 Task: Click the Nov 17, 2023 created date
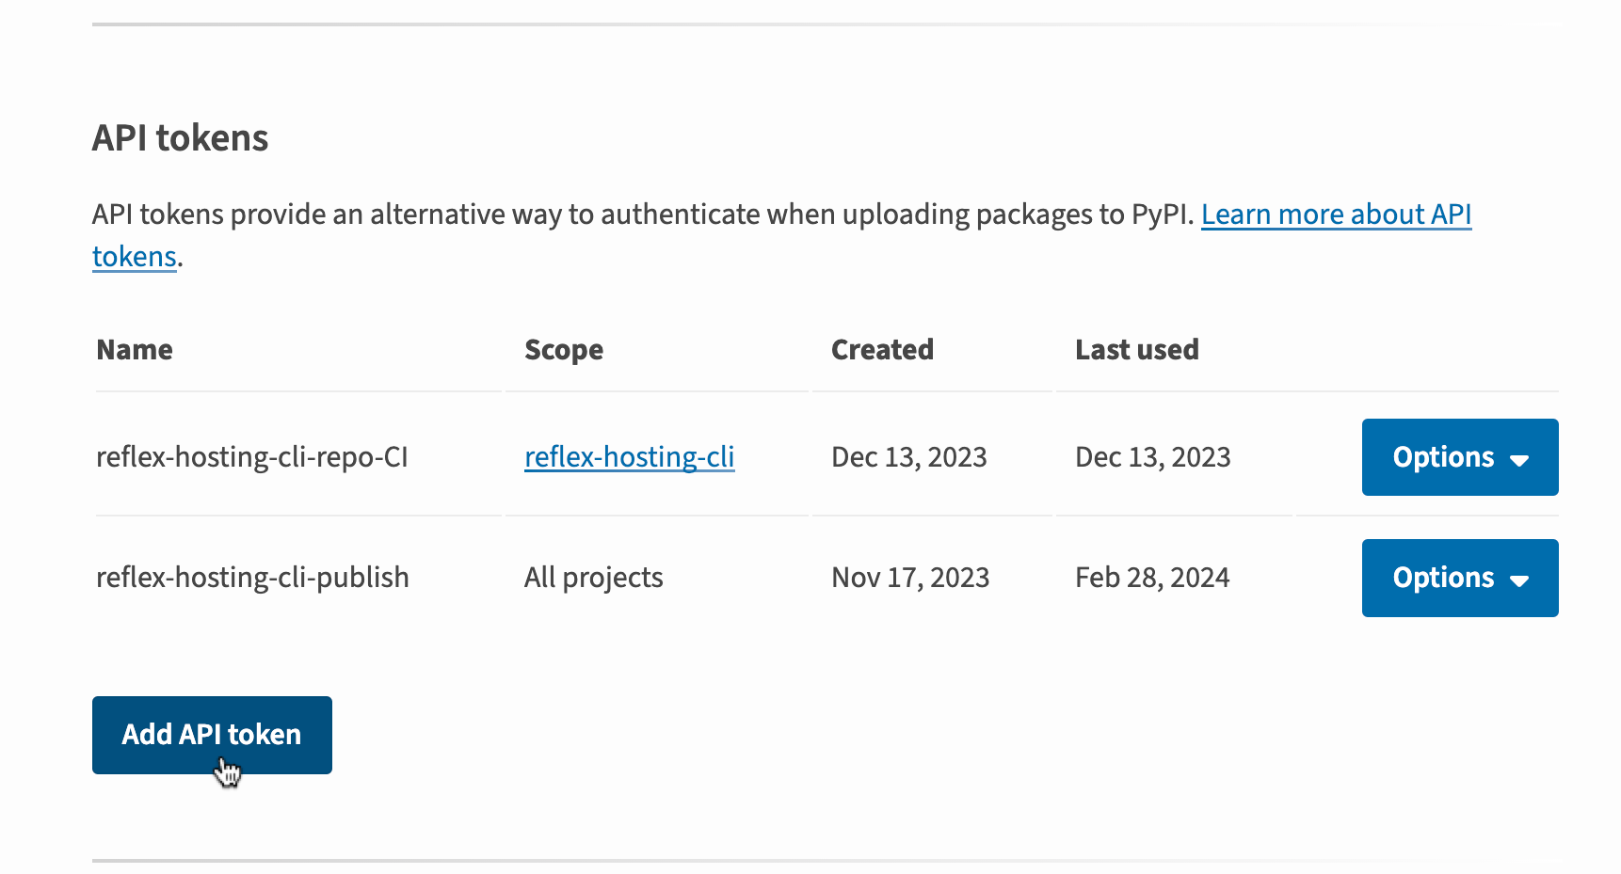910,578
